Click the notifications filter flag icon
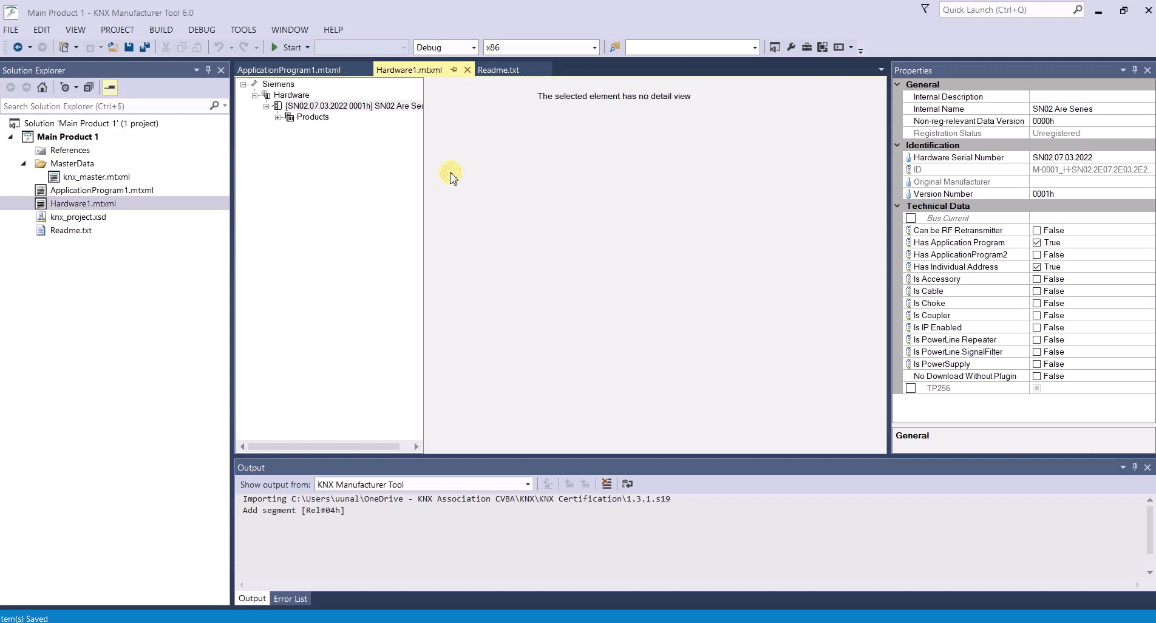Image resolution: width=1156 pixels, height=623 pixels. [x=925, y=9]
